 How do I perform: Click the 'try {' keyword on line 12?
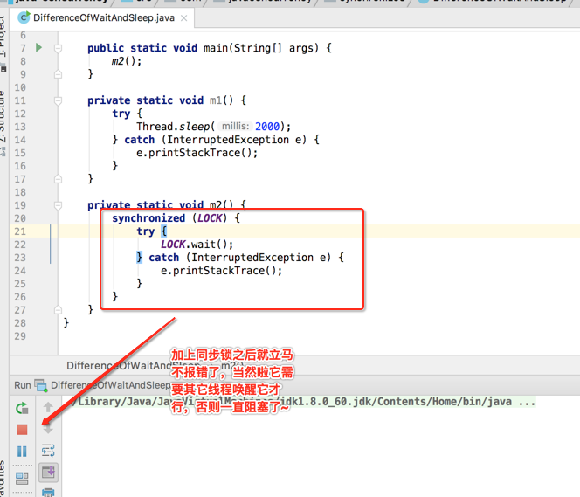tap(128, 114)
